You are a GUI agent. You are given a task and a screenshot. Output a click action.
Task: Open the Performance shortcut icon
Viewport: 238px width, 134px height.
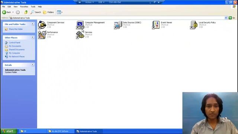pos(42,35)
